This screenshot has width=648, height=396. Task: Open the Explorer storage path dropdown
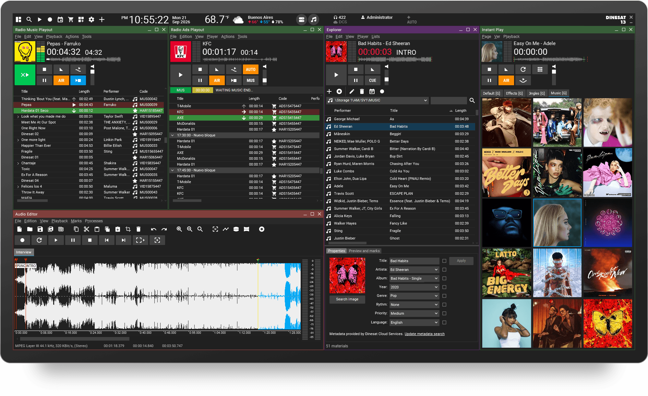pos(378,100)
